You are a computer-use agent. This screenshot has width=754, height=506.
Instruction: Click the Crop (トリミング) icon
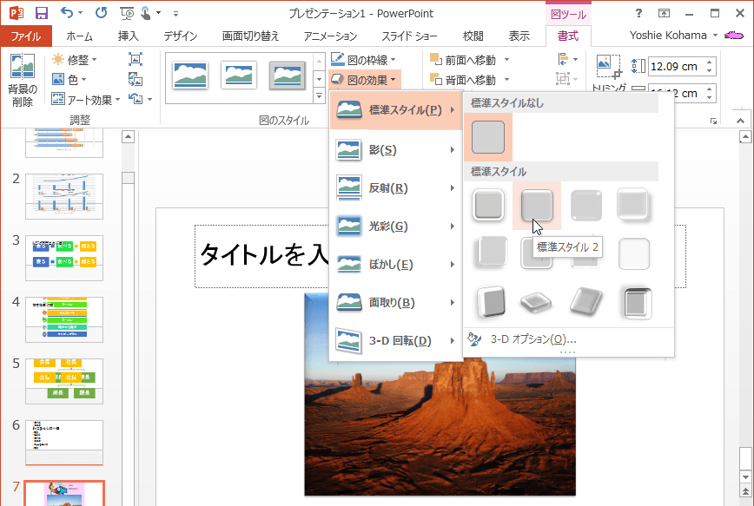(x=609, y=66)
